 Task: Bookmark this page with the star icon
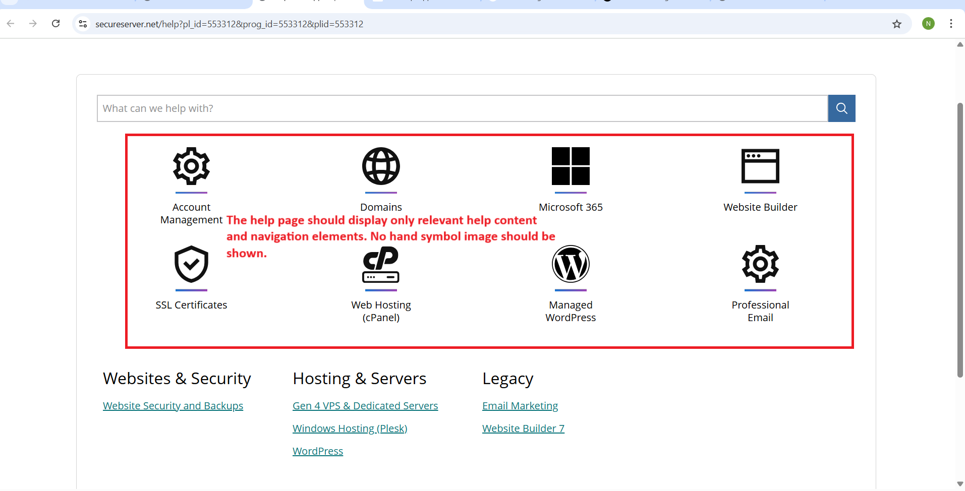896,24
